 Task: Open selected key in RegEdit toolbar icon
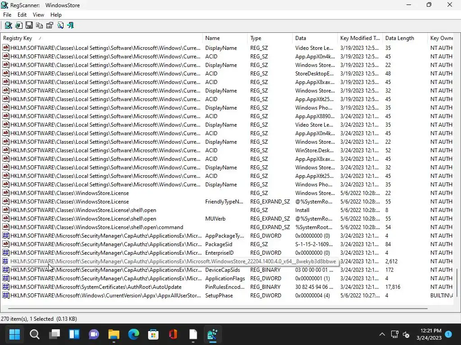pyautogui.click(x=19, y=26)
